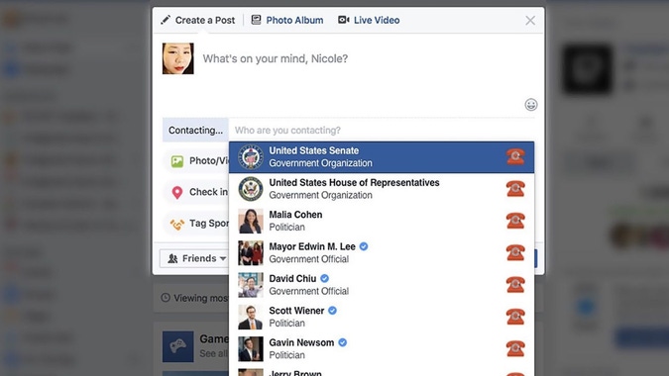This screenshot has width=669, height=376.
Task: Choose Scott Wiener in the contact list
Action: [x=382, y=317]
